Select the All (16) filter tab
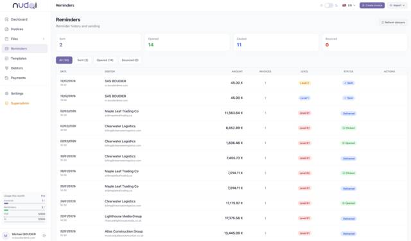411x241 pixels. tap(64, 60)
